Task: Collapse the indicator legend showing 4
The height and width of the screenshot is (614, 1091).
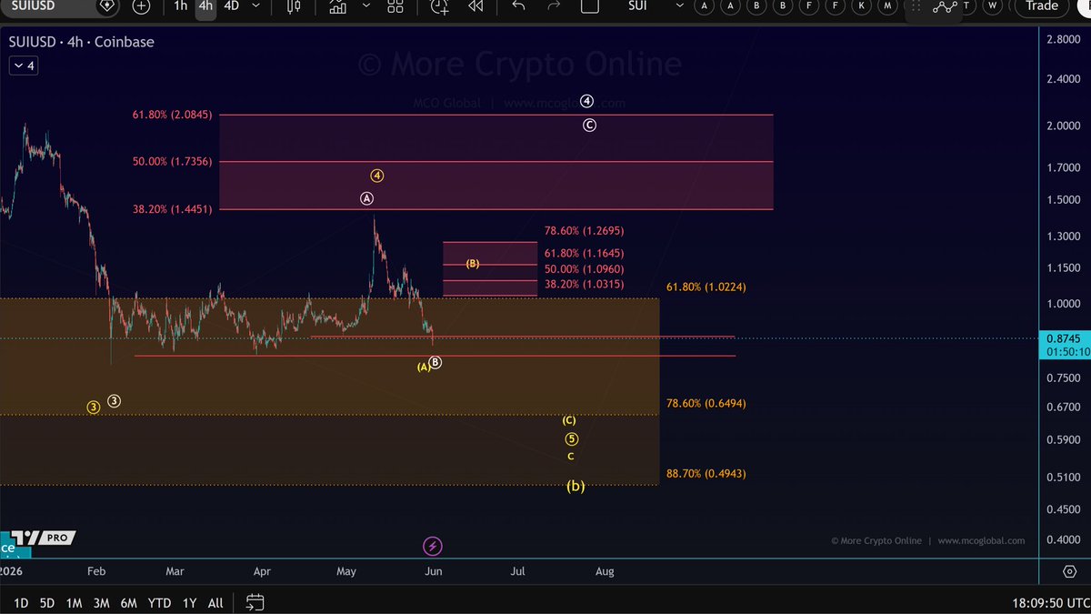Action: click(x=23, y=65)
